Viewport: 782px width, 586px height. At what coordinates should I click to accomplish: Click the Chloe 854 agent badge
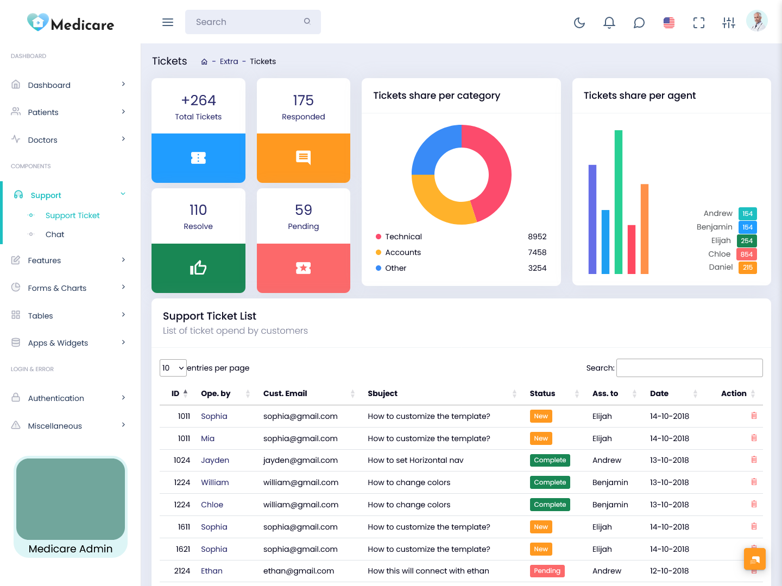747,254
